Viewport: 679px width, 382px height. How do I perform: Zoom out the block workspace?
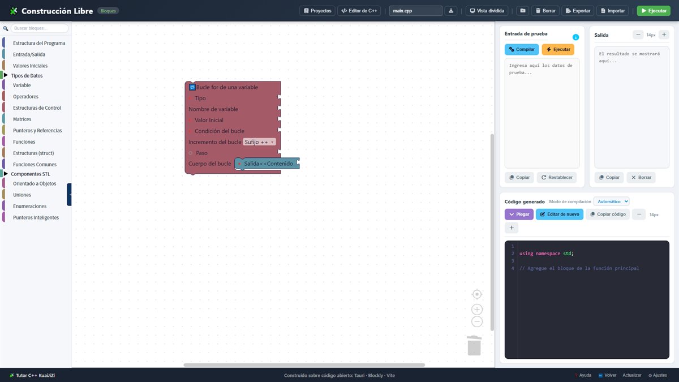point(477,321)
